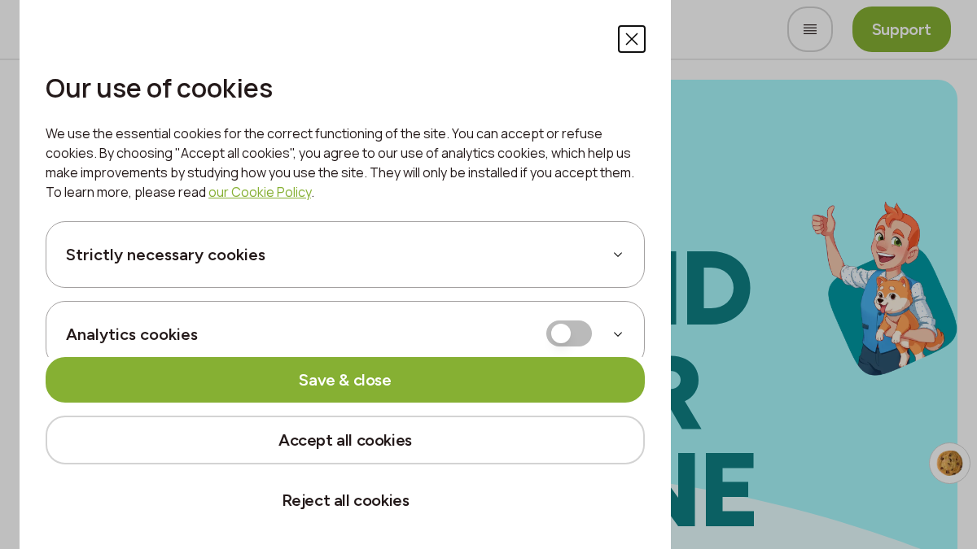Click the mascot's thumbs-up hand
Viewport: 977px width, 549px height.
click(x=824, y=220)
